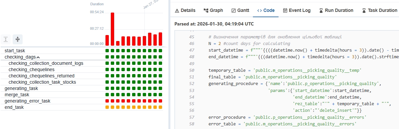Select the checking_collection_document_logs task
Viewport: 399px width, 129px height.
46,63
